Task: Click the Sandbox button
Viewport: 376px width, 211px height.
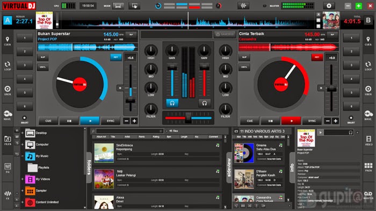Action: [225, 34]
